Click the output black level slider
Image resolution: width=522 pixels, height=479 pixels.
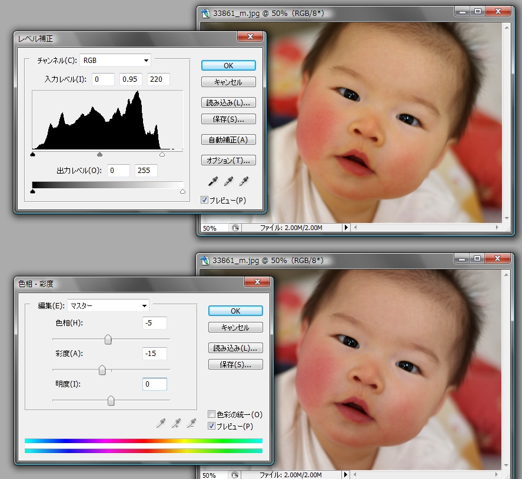(x=32, y=191)
